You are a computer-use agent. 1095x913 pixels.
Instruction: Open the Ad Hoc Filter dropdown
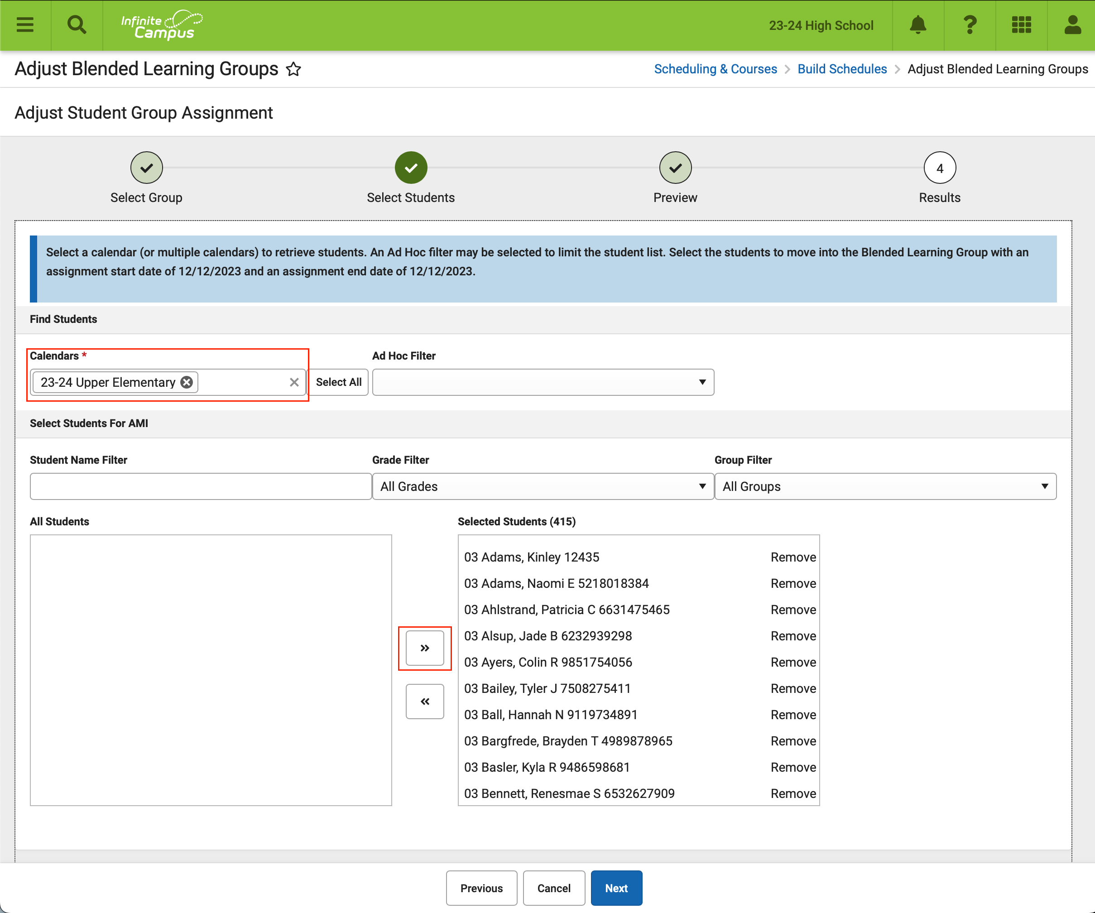pyautogui.click(x=543, y=382)
